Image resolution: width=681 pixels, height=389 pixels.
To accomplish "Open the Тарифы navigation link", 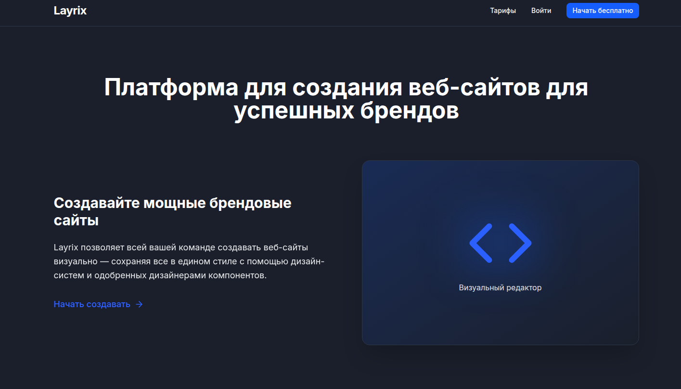I will (503, 11).
